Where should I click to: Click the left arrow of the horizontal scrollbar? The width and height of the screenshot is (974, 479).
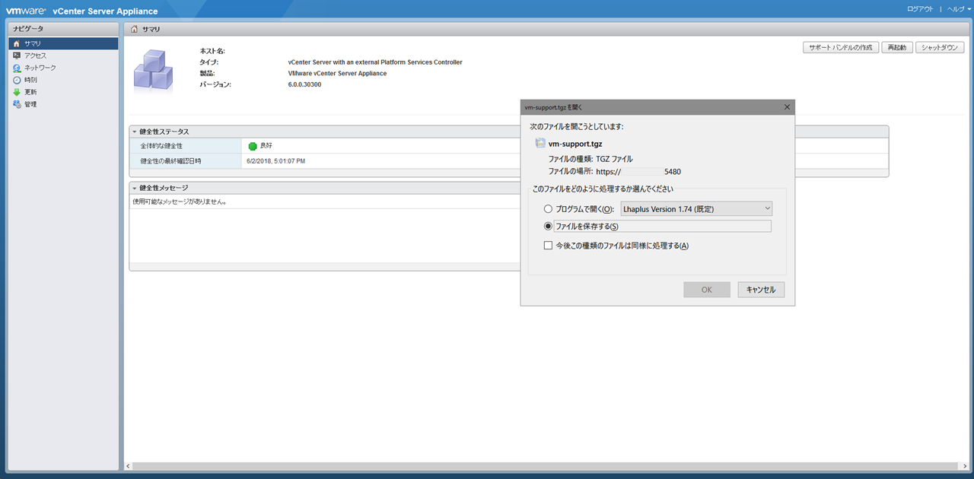pyautogui.click(x=129, y=465)
